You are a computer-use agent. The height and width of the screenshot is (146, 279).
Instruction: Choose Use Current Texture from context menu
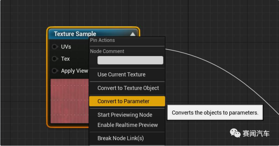121,74
